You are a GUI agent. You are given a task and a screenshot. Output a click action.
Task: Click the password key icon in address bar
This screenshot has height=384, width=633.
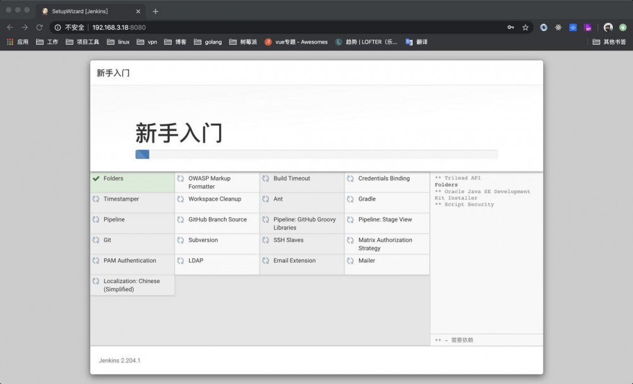click(x=511, y=27)
